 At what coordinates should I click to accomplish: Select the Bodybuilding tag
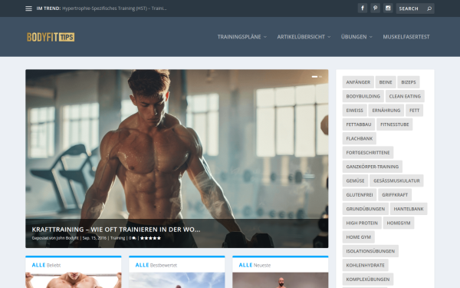pyautogui.click(x=363, y=97)
